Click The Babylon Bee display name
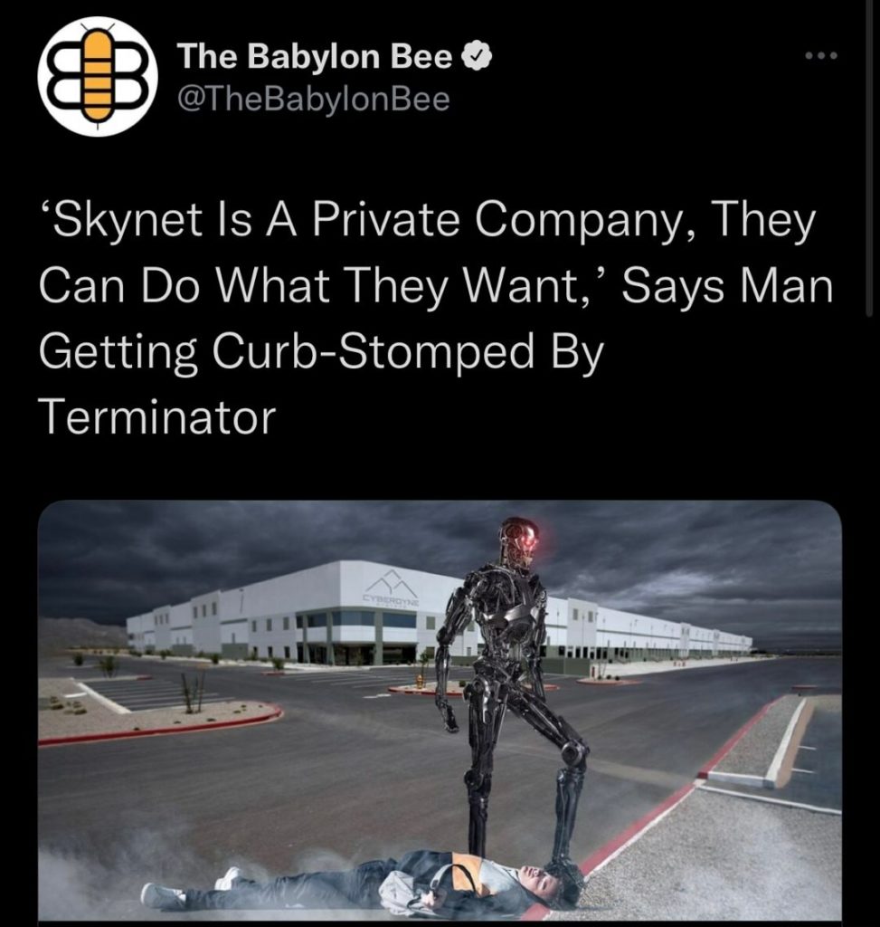 click(x=315, y=57)
